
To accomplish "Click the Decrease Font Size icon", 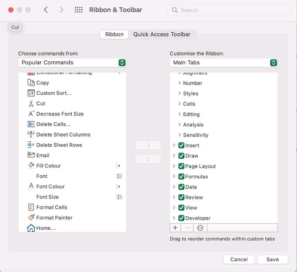I will coord(31,114).
